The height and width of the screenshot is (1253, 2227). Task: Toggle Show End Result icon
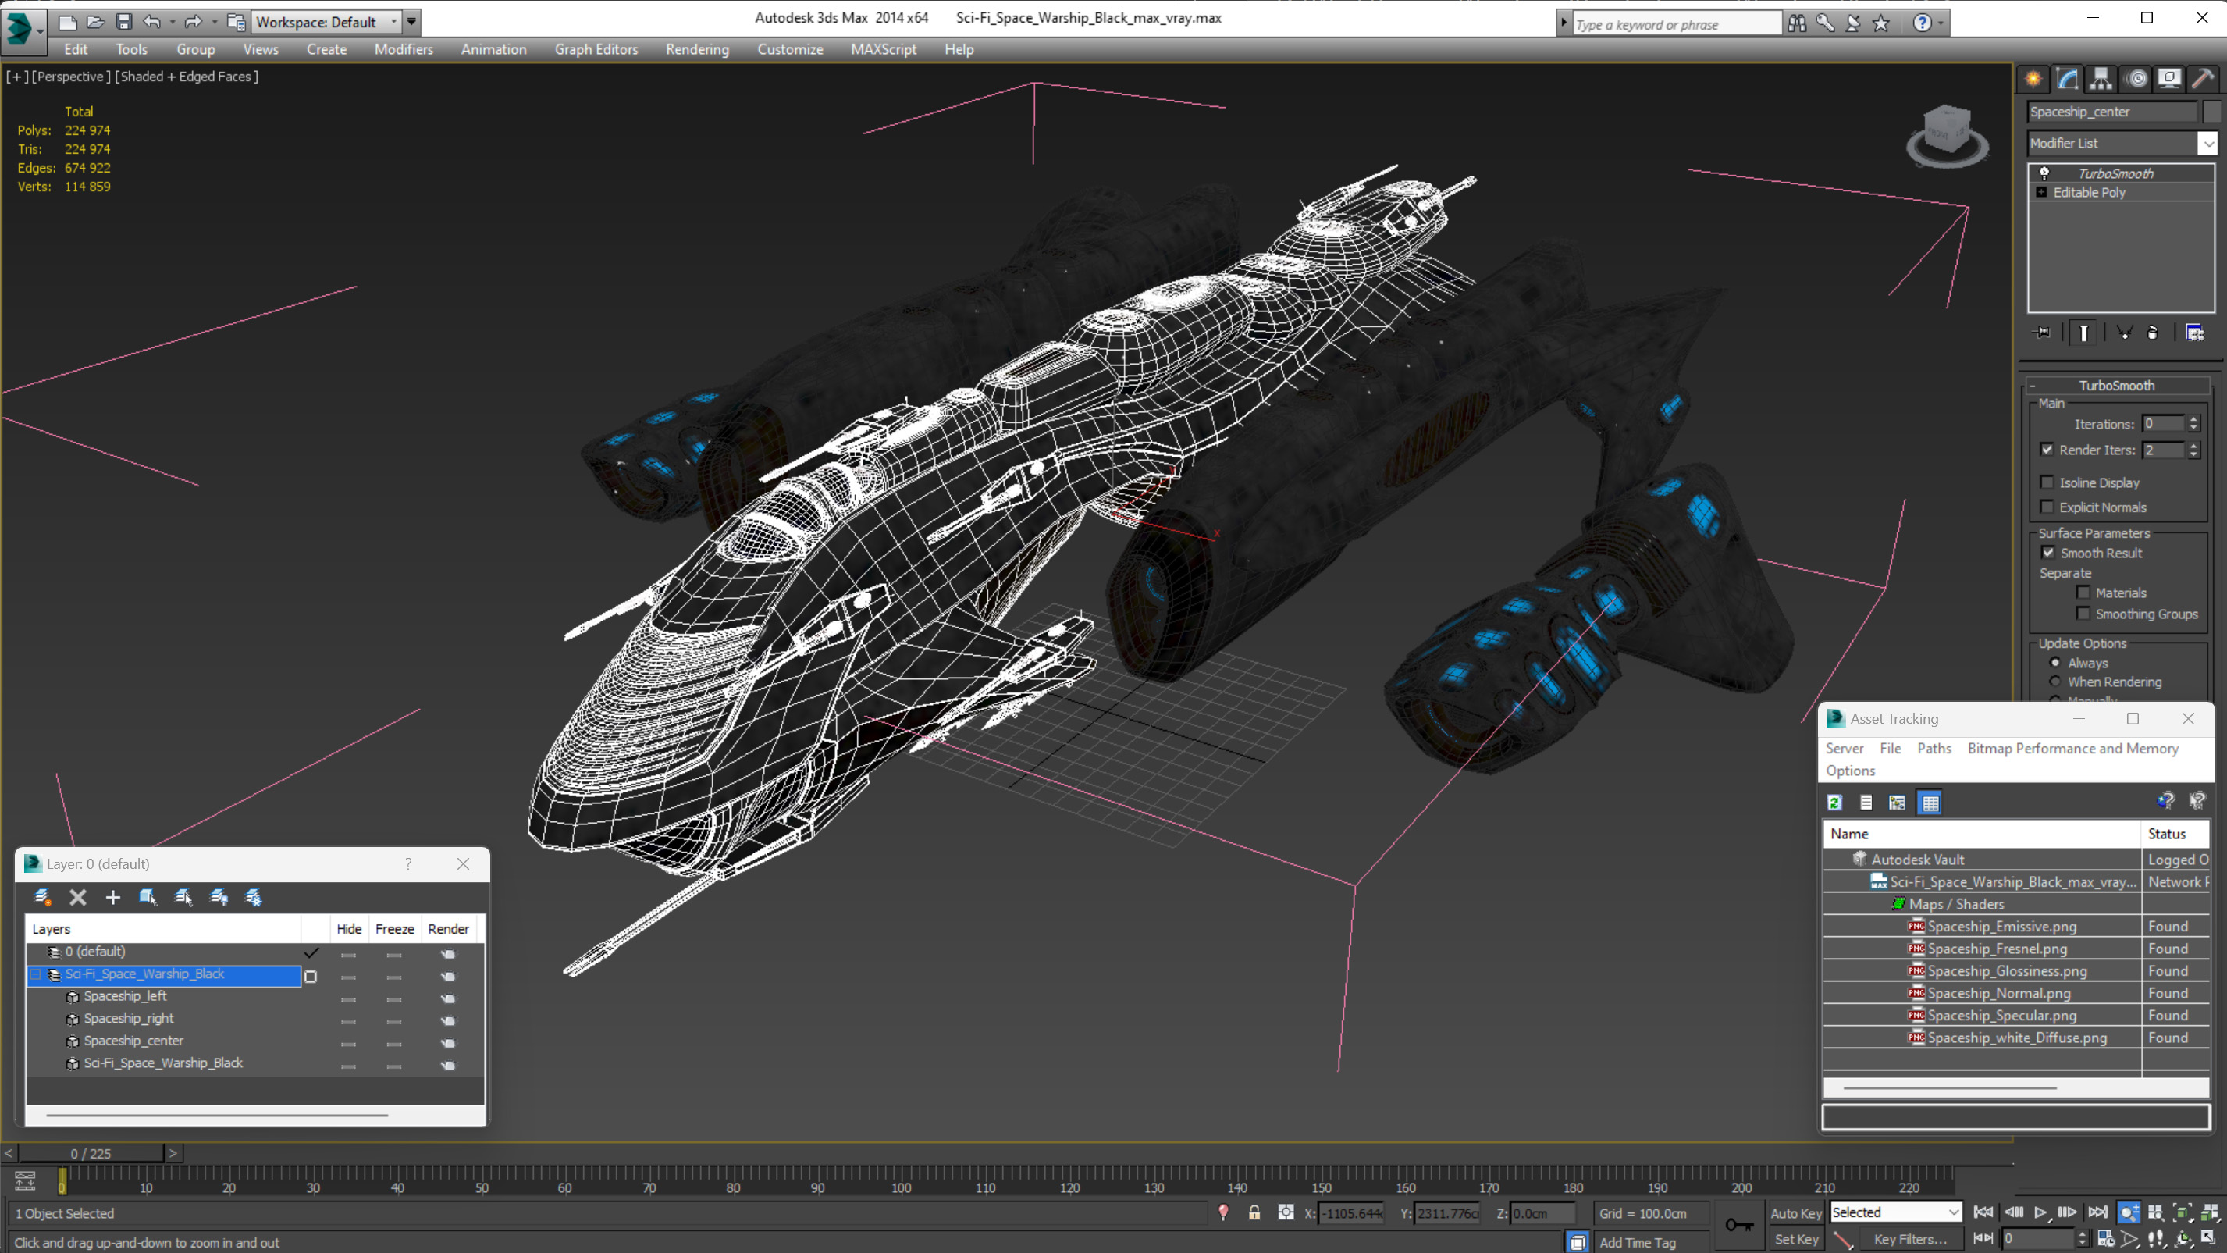tap(2083, 332)
